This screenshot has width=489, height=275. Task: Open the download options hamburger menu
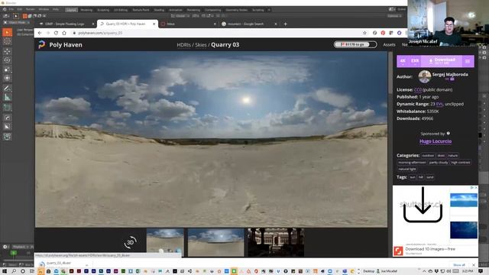pos(468,61)
